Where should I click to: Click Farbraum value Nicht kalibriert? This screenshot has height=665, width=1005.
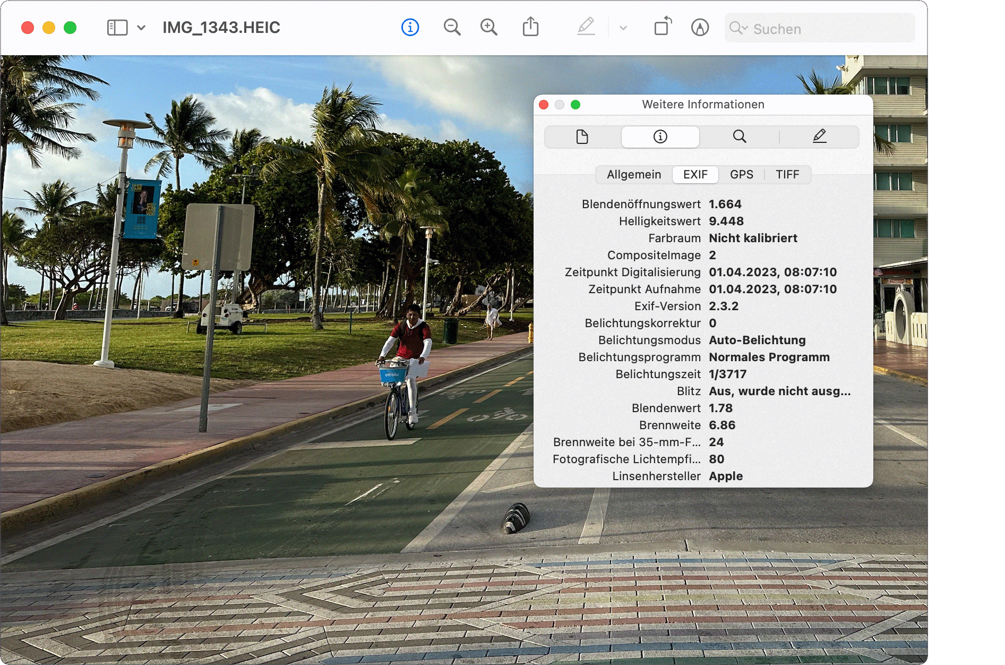[753, 238]
